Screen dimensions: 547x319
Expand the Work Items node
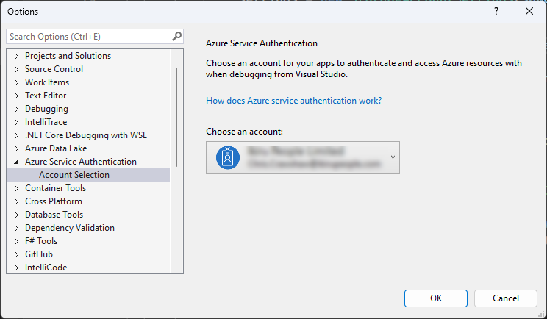[16, 82]
